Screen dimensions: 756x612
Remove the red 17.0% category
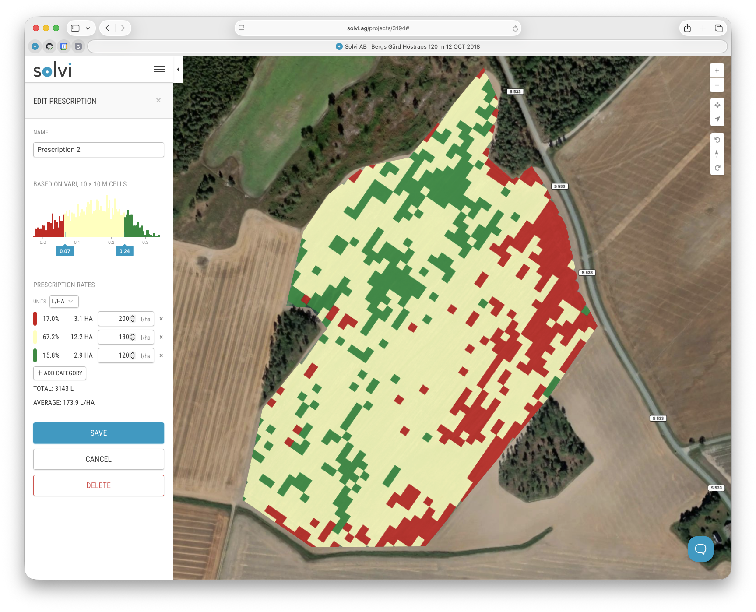[161, 319]
